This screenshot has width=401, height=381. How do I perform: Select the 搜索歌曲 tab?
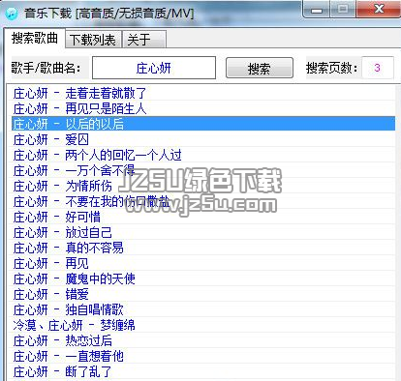point(34,38)
